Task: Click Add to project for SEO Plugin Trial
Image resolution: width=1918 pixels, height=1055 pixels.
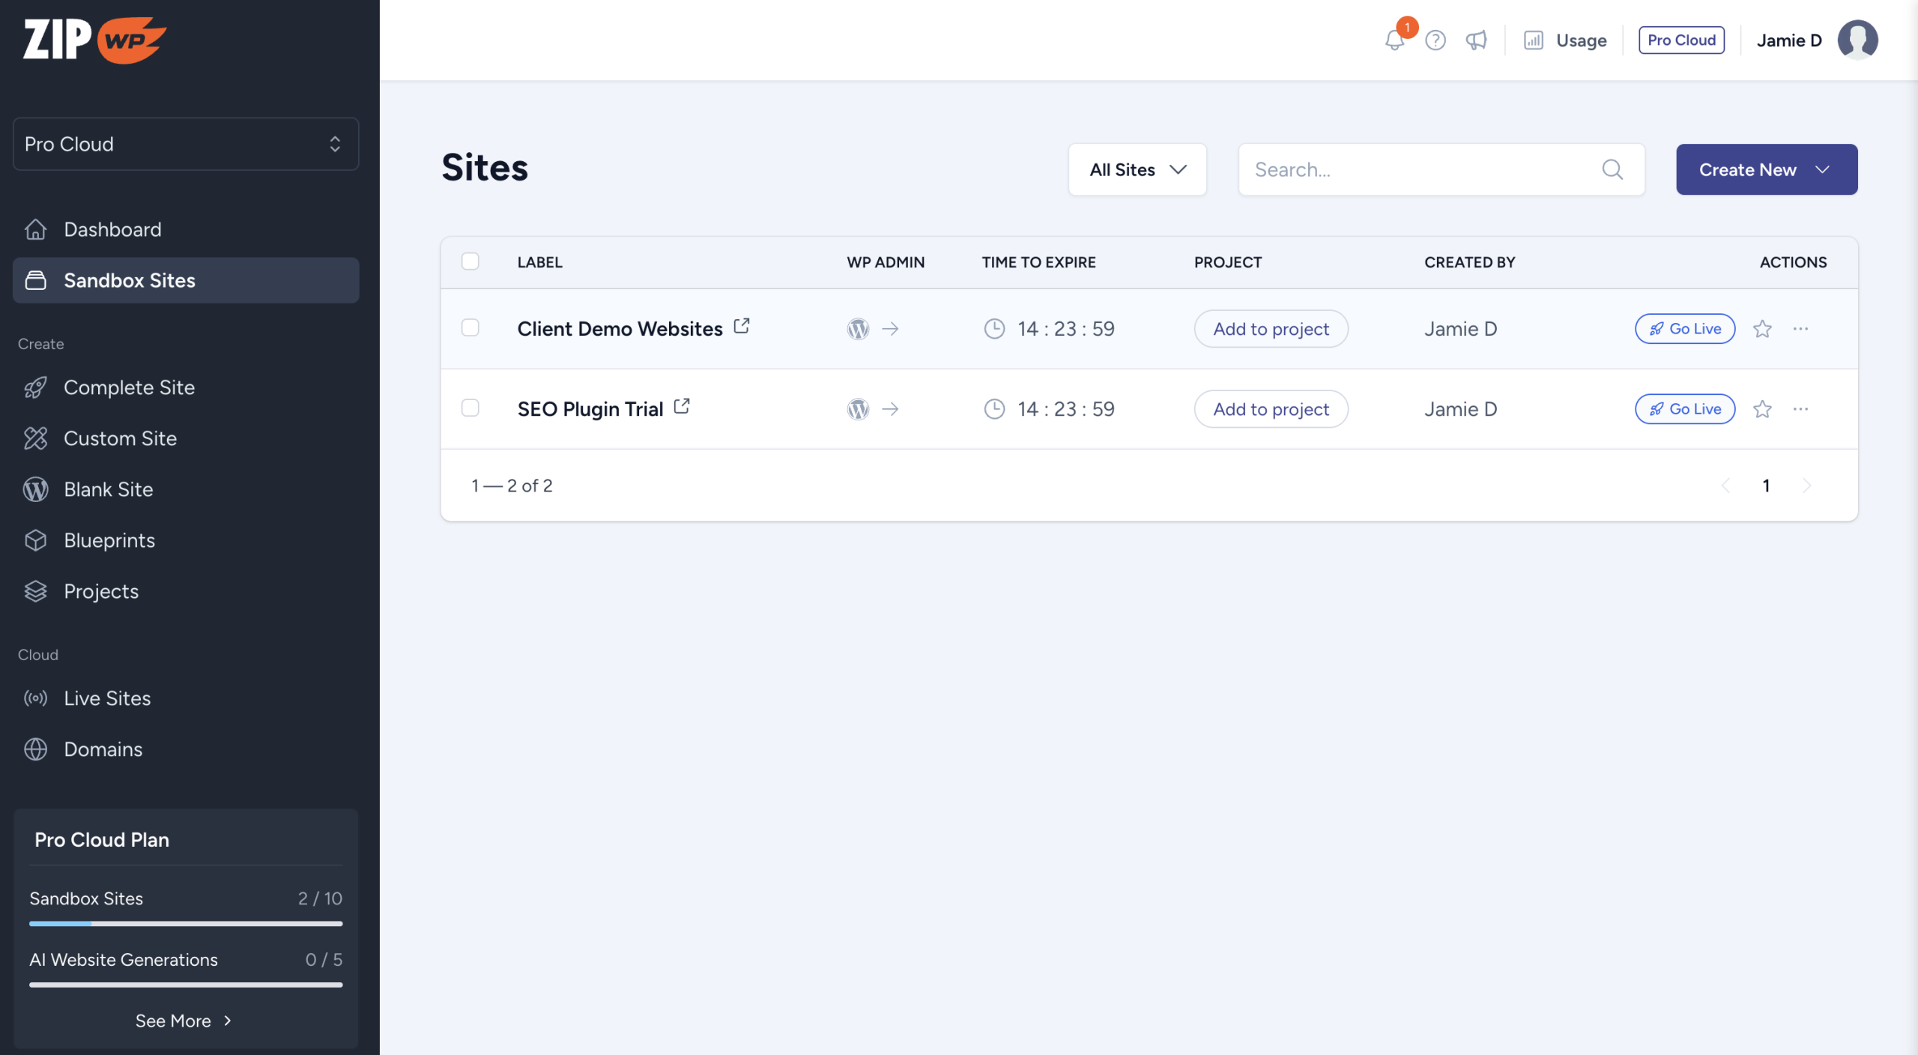Action: point(1271,409)
